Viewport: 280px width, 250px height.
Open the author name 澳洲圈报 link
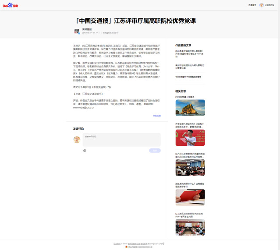[x=87, y=29]
